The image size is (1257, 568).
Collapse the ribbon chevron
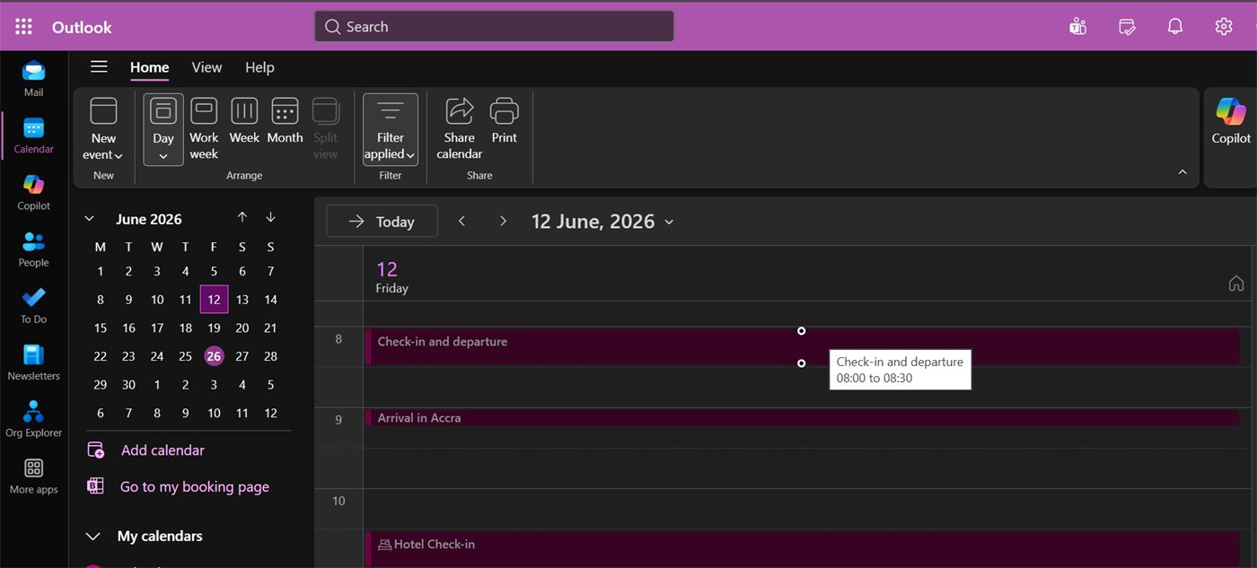coord(1182,172)
